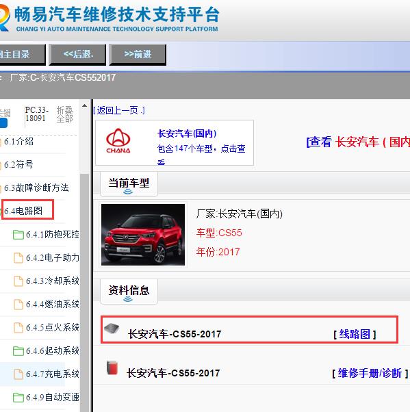Open tree item 6.4.5点火系统

53,327
